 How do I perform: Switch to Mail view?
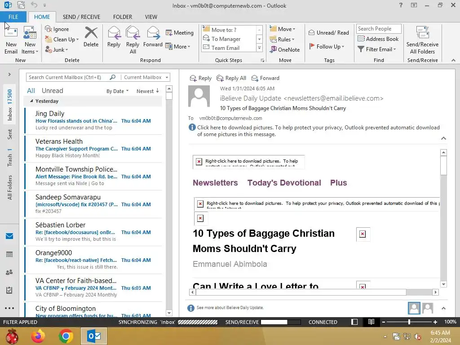point(9,236)
